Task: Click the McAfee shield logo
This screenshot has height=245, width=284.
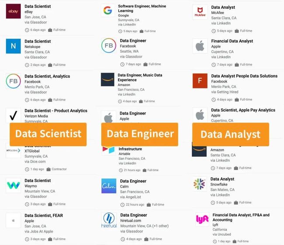Action: coord(200,12)
